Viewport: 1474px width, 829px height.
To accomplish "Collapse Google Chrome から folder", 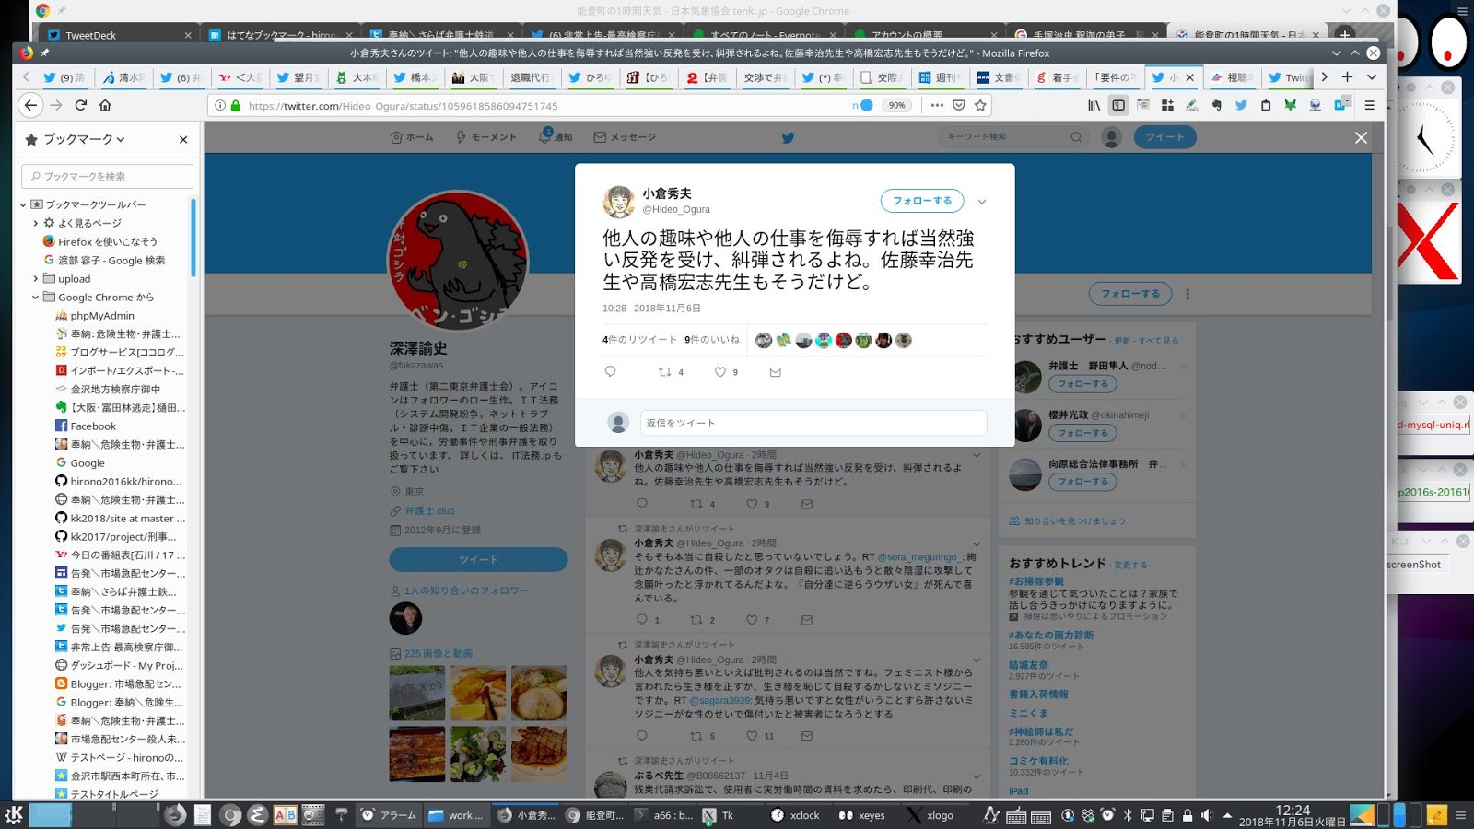I will click(36, 297).
